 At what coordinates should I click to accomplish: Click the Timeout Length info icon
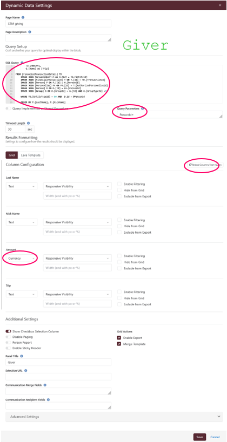point(28,123)
